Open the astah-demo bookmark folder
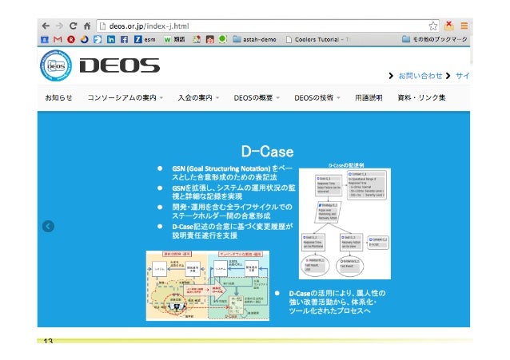Screen dimensions: 510x360 click(255, 39)
